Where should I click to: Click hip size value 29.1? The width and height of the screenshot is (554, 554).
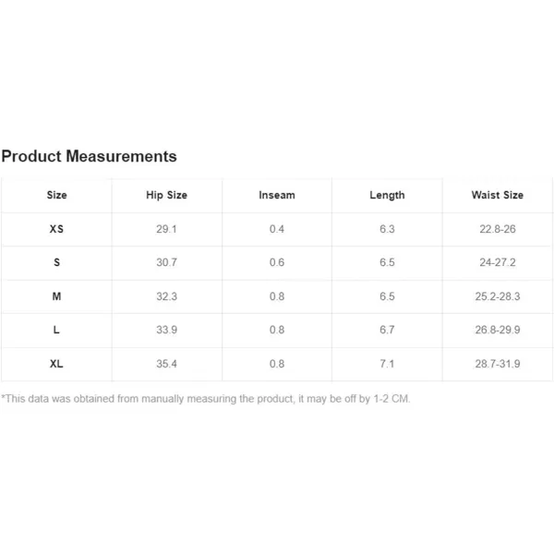point(166,229)
